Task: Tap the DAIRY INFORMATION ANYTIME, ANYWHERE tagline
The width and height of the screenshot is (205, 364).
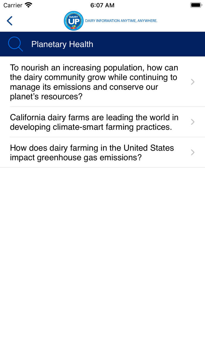Action: [x=121, y=20]
